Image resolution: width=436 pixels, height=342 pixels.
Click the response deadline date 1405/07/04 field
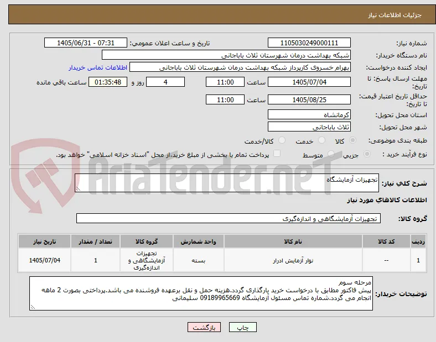pyautogui.click(x=309, y=82)
